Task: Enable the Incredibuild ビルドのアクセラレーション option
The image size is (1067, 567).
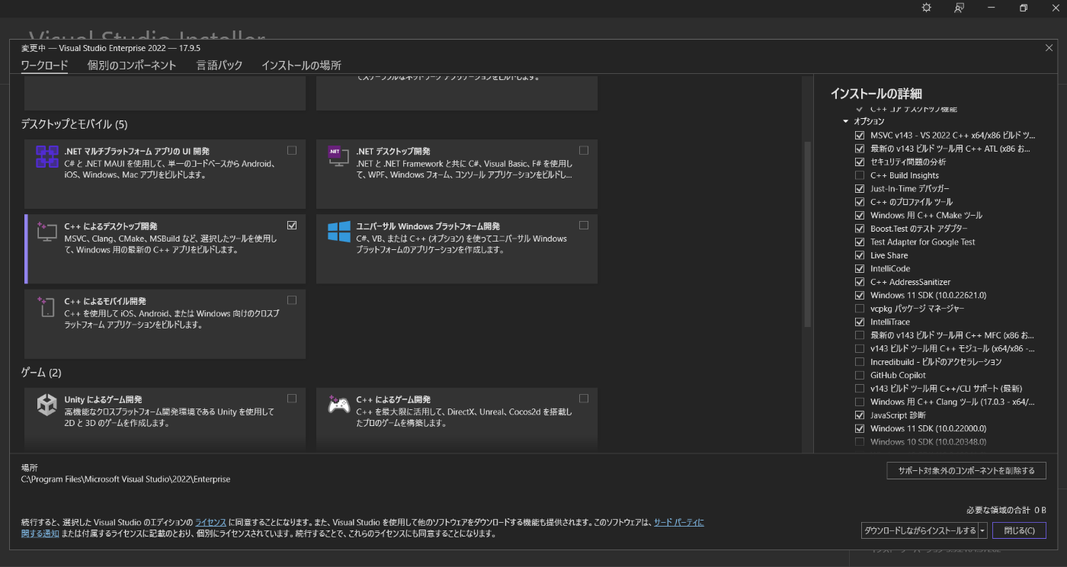Action: click(860, 362)
